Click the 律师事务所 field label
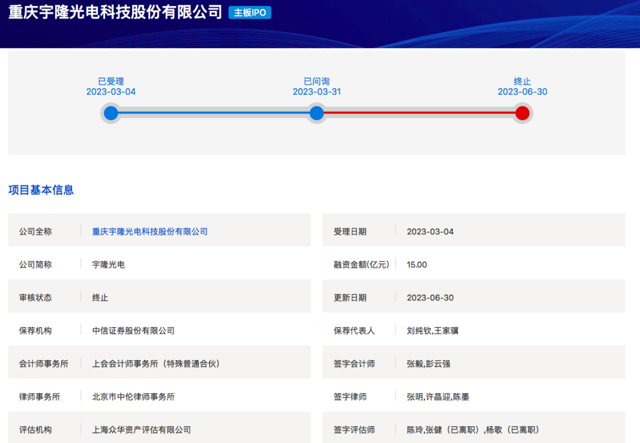The image size is (640, 443). click(x=40, y=397)
